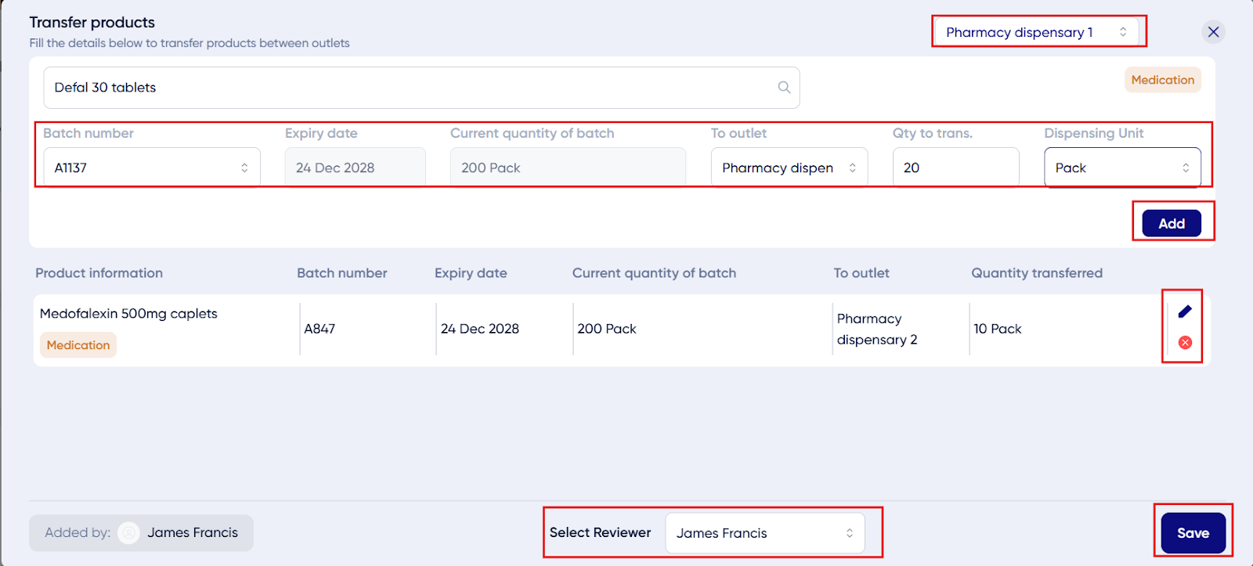Viewport: 1253px width, 566px height.
Task: Click Quantity transferred column header
Action: click(1037, 273)
